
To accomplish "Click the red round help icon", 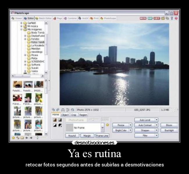I will pyautogui.click(x=176, y=18).
